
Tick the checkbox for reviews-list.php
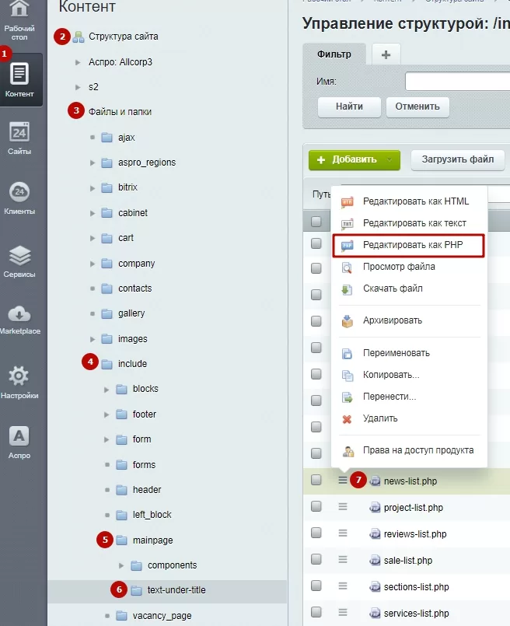click(x=316, y=533)
